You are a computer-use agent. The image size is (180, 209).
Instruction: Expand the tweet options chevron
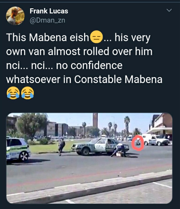pos(169,10)
